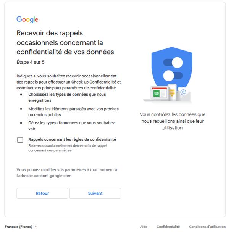231x232 pixels.
Task: Open the Aide footer link
Action: pyautogui.click(x=144, y=227)
